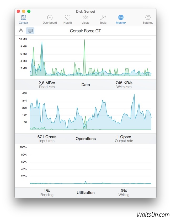Click the Corsair Force GT title
The height and width of the screenshot is (219, 171).
click(85, 31)
